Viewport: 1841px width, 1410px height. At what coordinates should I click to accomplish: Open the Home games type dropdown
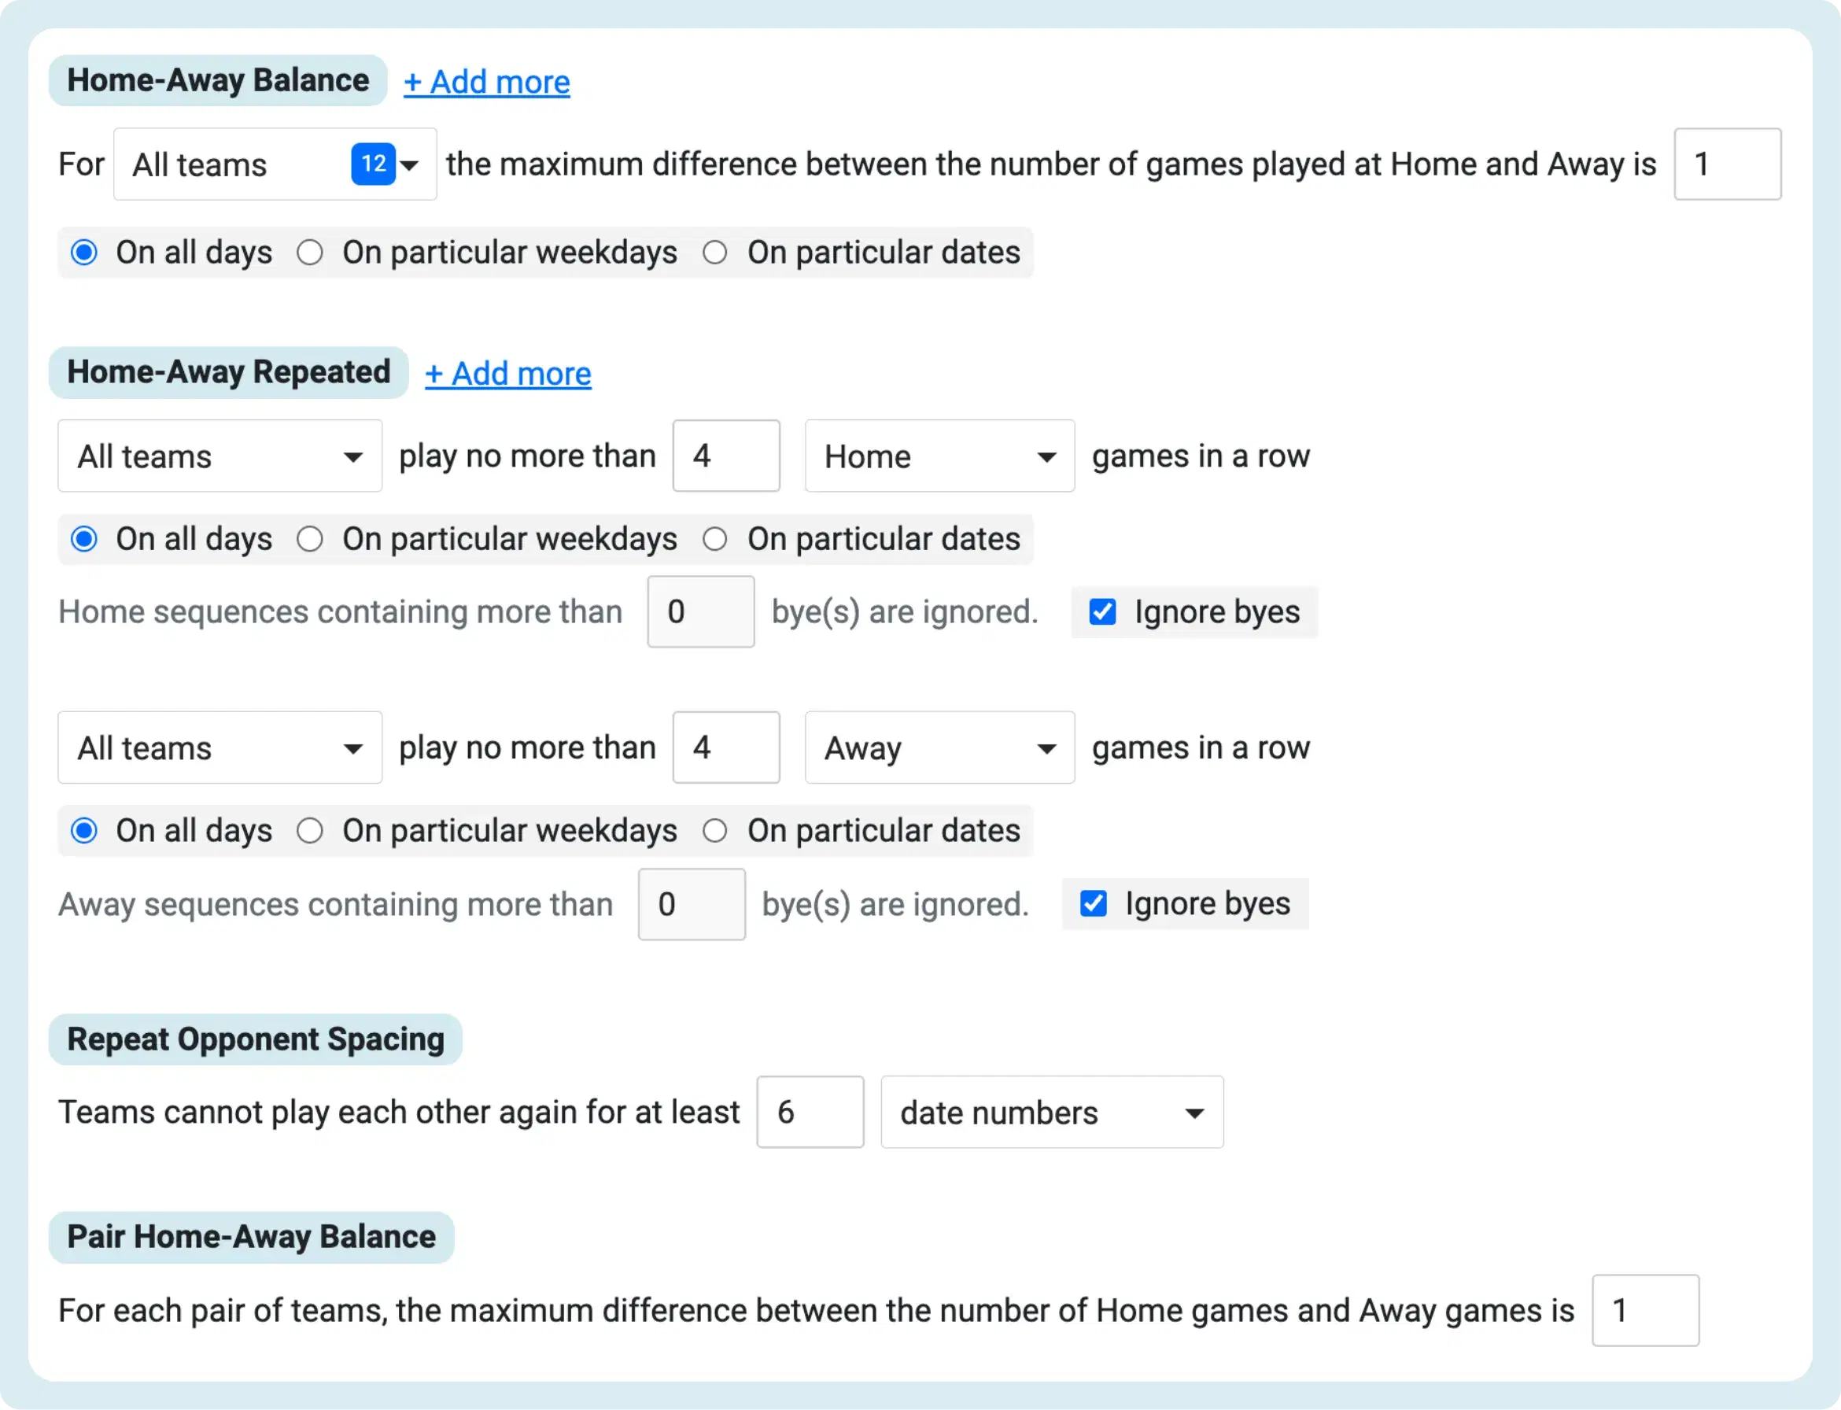pyautogui.click(x=940, y=456)
